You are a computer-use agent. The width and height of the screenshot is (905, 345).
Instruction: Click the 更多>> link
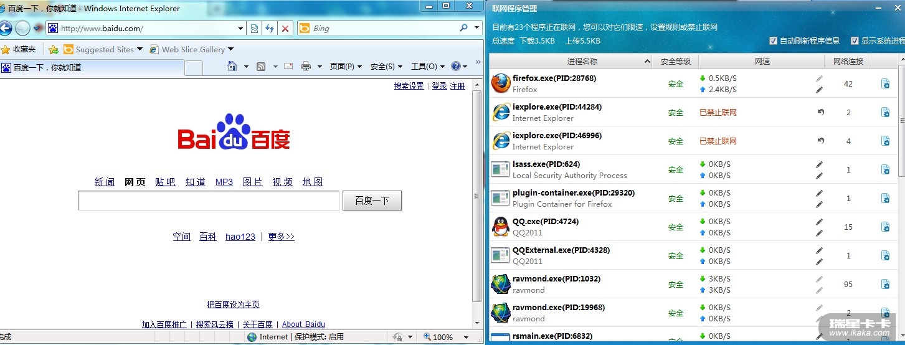281,237
